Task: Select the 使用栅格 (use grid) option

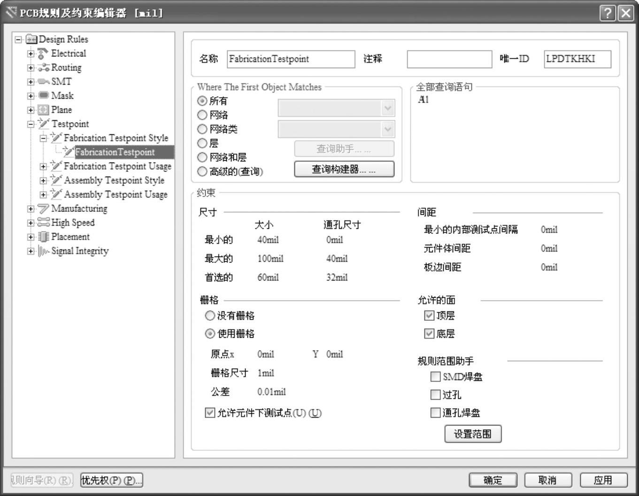Action: click(x=210, y=334)
